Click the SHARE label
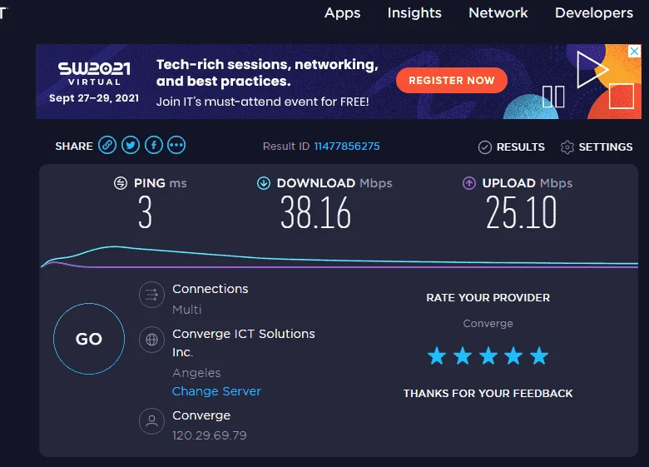This screenshot has height=467, width=649. click(x=74, y=147)
